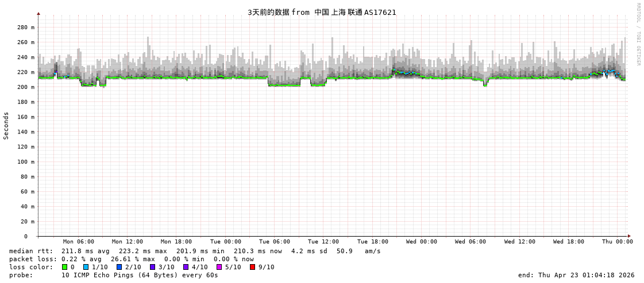Click the Seconds y-axis label

[x=6, y=125]
